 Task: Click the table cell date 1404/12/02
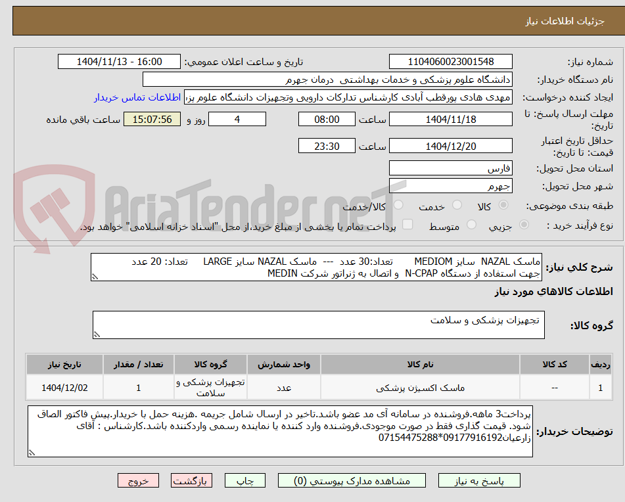tap(64, 388)
